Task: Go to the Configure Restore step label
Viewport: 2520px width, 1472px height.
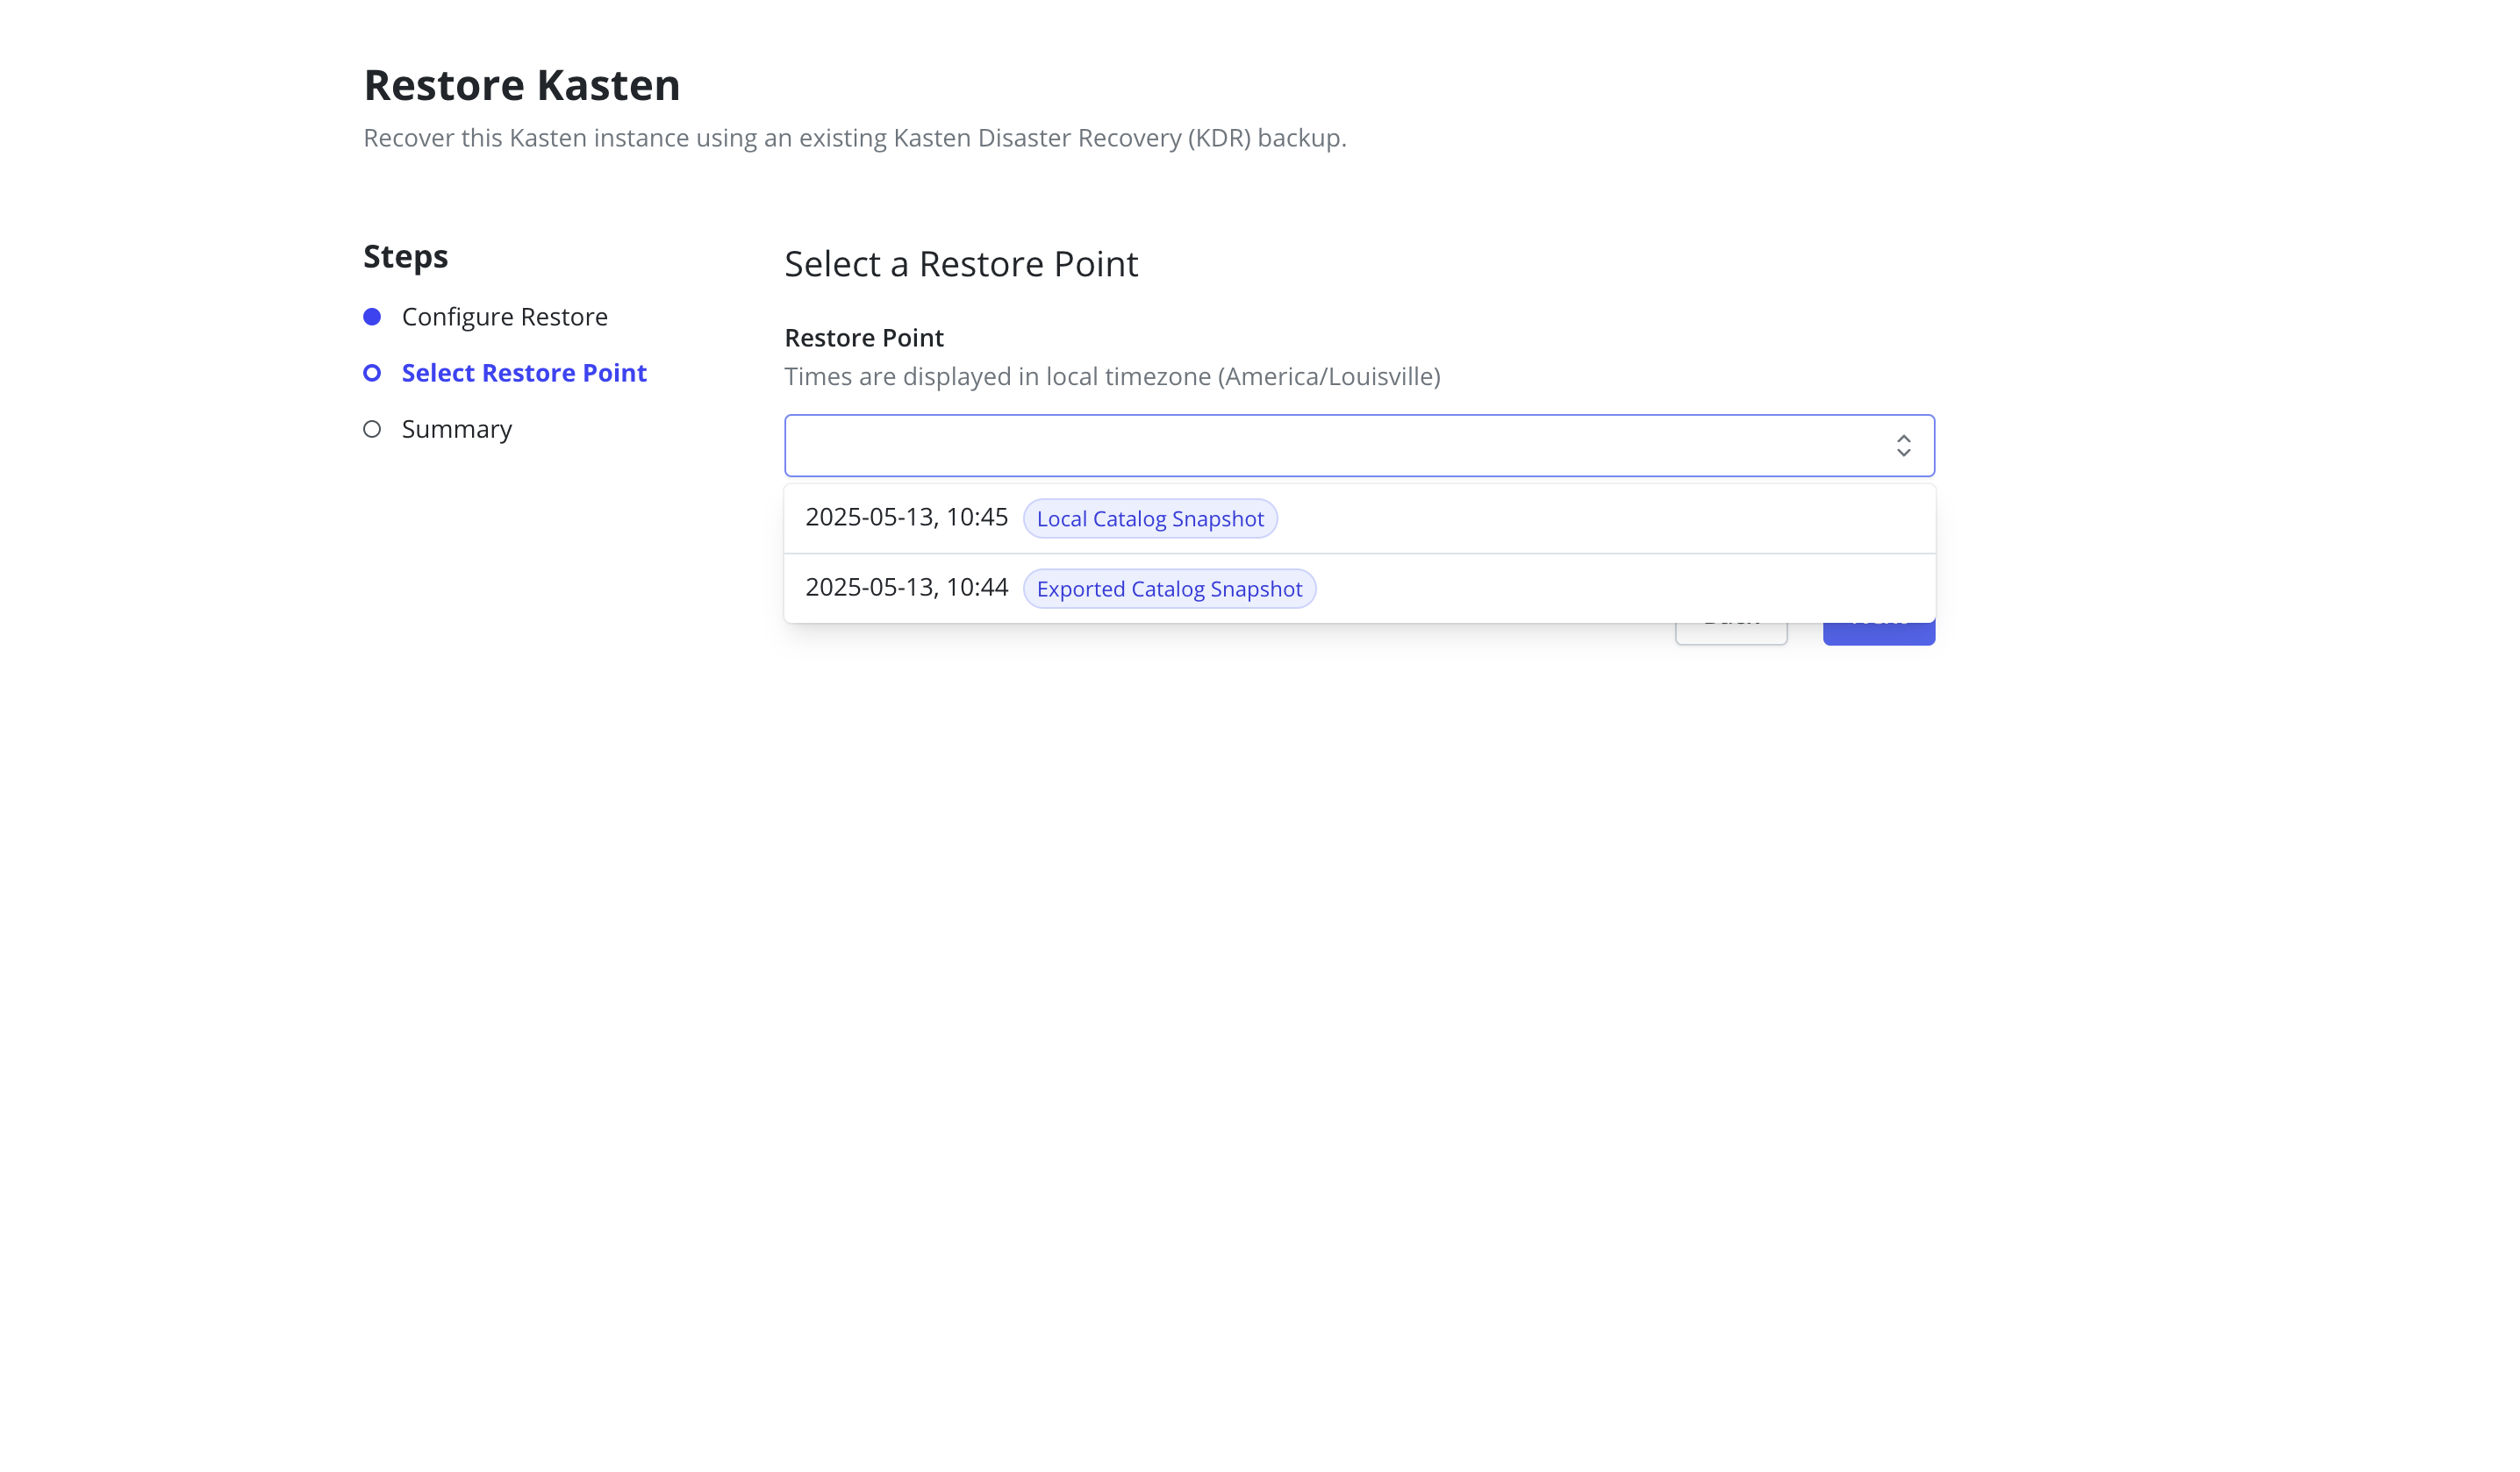Action: pyautogui.click(x=505, y=317)
